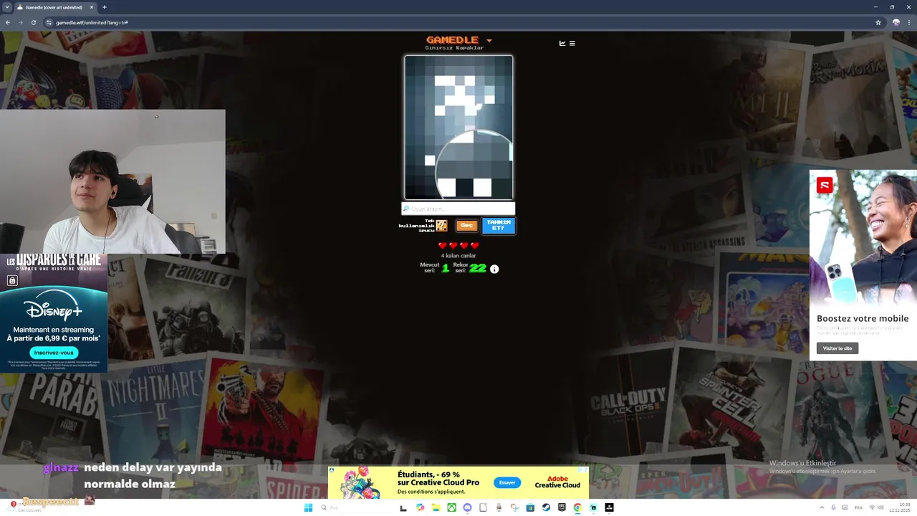Click the magnifier icon in search field

coord(405,209)
